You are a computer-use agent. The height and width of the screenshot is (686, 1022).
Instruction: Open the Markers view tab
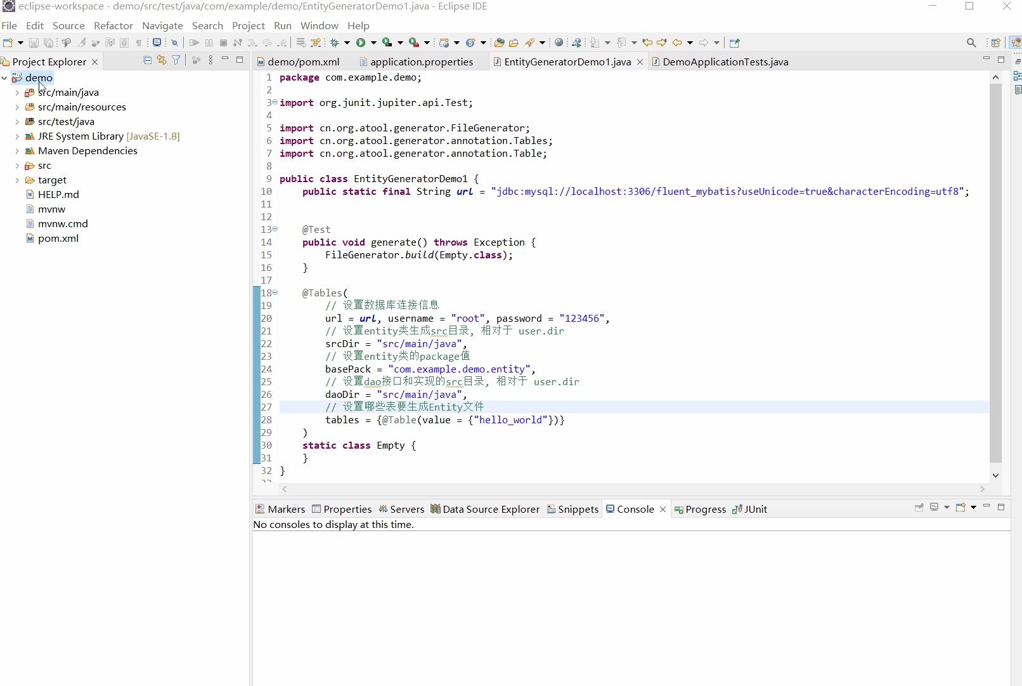(x=280, y=509)
